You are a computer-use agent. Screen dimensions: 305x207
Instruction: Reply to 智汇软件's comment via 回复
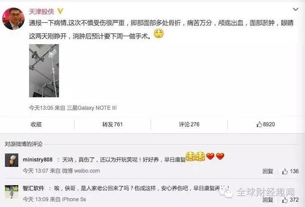268,199
